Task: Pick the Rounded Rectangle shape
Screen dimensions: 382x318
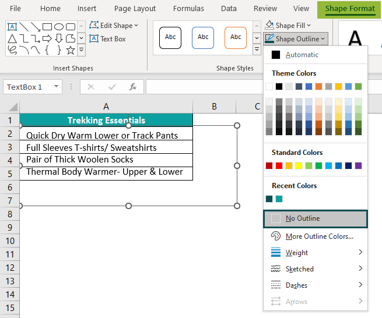Action: (71, 27)
